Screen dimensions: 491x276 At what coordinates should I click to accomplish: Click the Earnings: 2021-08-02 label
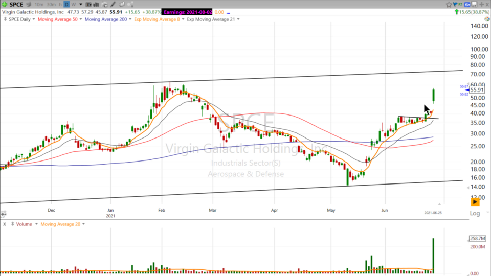pyautogui.click(x=187, y=12)
